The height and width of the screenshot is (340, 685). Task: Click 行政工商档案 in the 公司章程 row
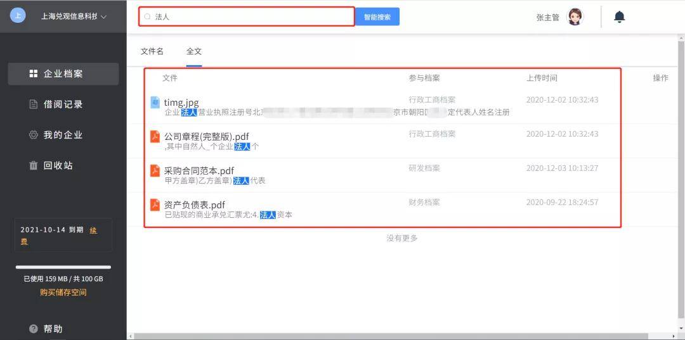pyautogui.click(x=432, y=134)
